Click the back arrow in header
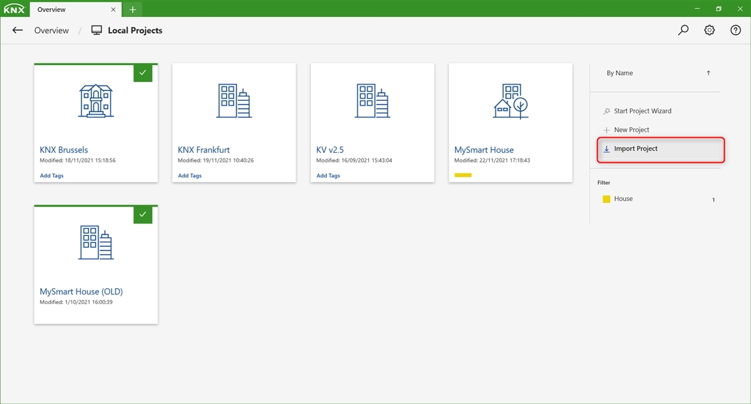 18,30
